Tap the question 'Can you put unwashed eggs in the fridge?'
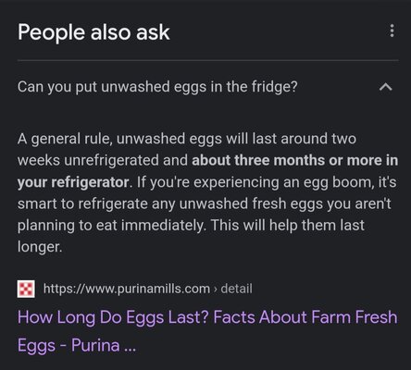This screenshot has width=411, height=370. [157, 87]
